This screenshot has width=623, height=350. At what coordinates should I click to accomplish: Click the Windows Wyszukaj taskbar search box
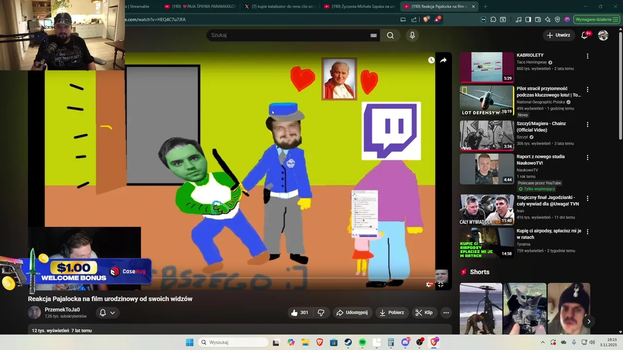(234, 342)
